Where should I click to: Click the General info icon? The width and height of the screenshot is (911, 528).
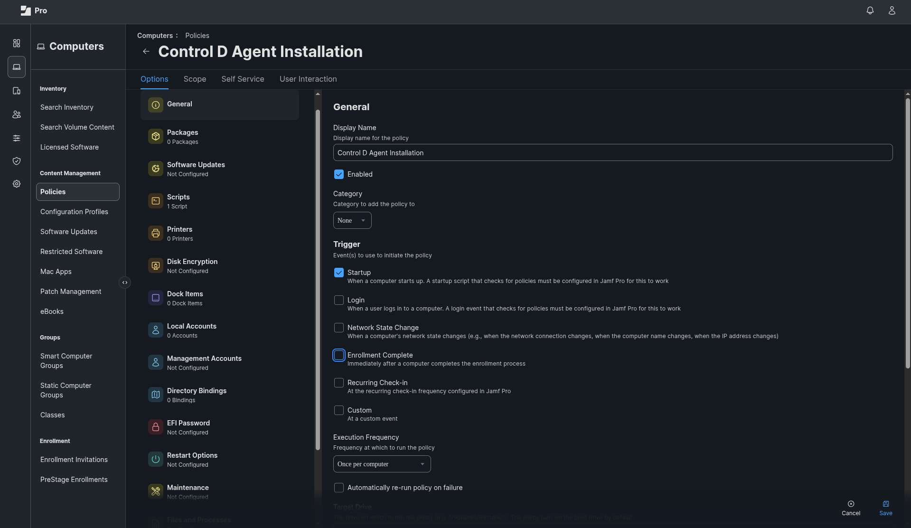point(156,105)
